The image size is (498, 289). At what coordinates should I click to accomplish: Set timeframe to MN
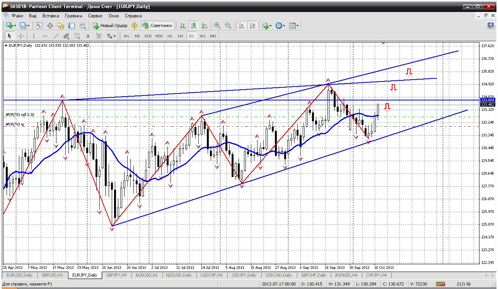coord(213,36)
